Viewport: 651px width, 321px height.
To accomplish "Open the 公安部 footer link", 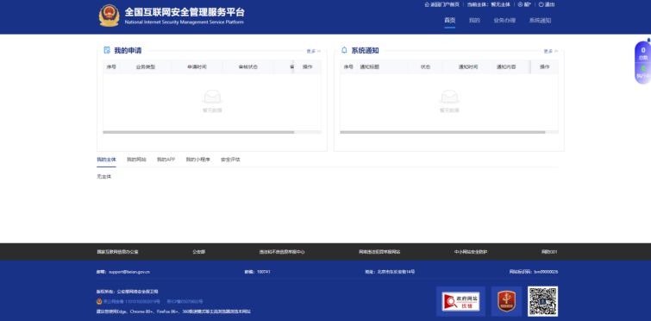I will click(x=198, y=252).
